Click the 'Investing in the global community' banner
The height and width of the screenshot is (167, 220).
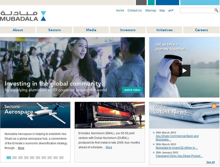click(73, 67)
